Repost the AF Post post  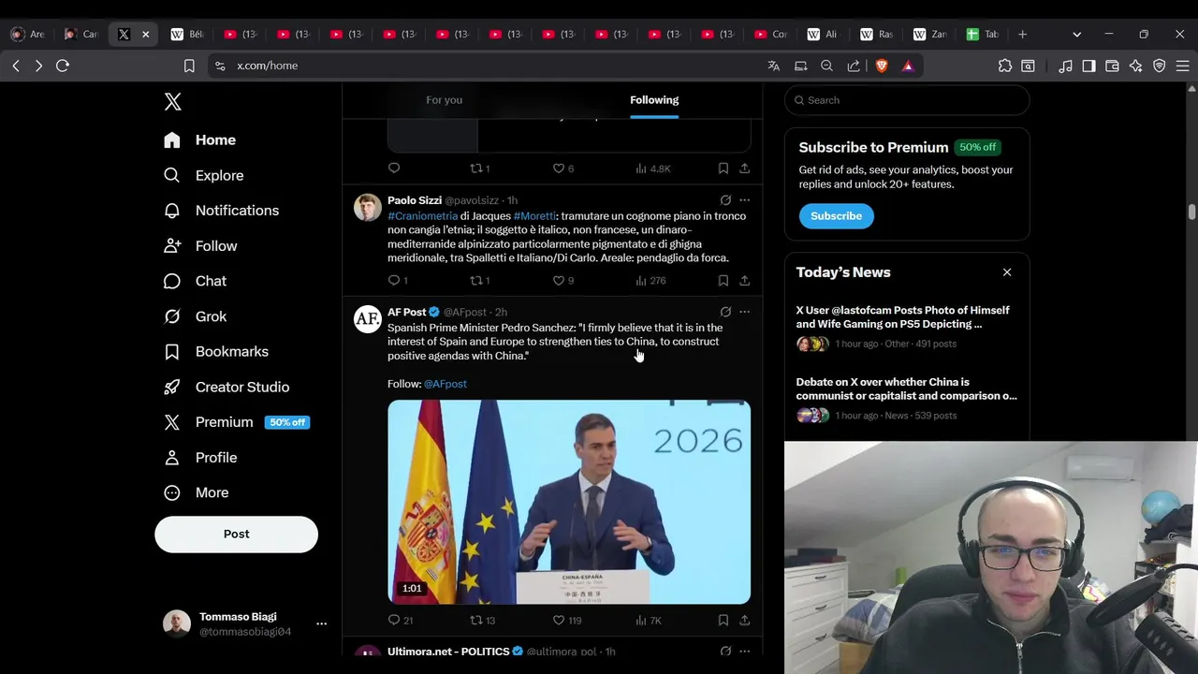point(476,620)
